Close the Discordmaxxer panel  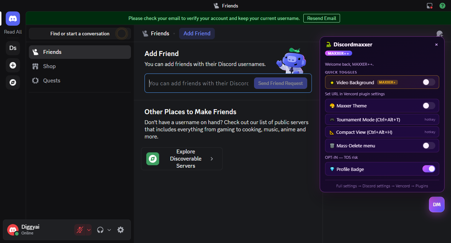[436, 45]
